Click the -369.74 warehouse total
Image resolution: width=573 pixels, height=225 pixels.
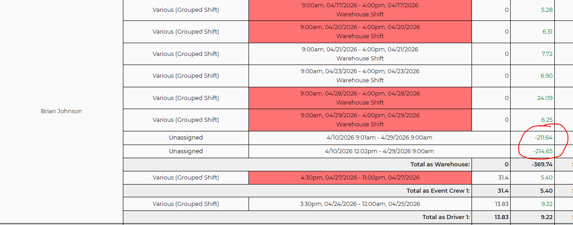542,165
